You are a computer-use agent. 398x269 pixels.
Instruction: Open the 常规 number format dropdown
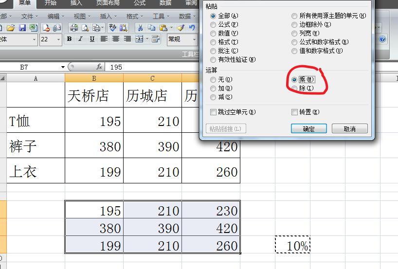194,39
